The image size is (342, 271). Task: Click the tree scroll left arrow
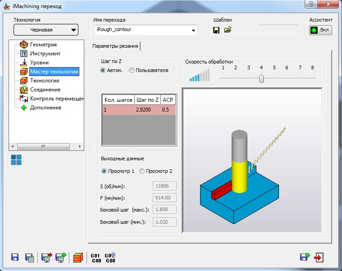[x=13, y=146]
